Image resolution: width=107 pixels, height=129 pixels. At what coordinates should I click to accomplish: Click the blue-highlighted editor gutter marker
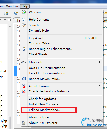[15, 71]
